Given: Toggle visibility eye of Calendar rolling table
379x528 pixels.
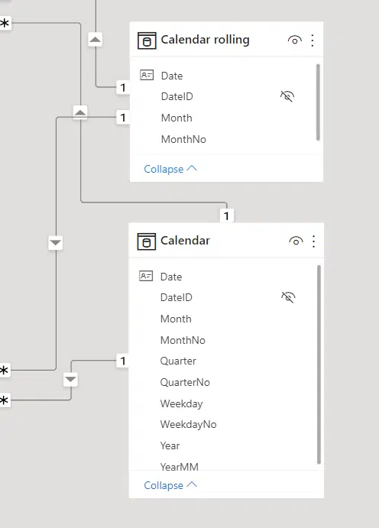Looking at the screenshot, I should click(x=294, y=40).
